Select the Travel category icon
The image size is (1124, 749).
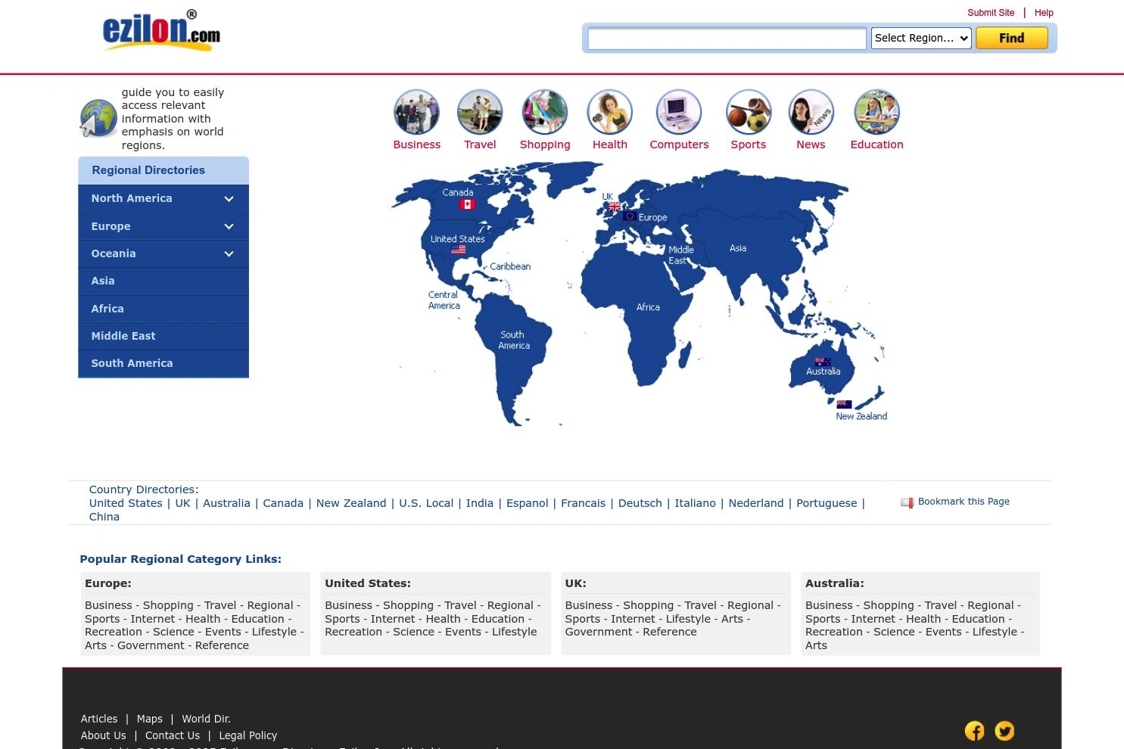tap(480, 111)
